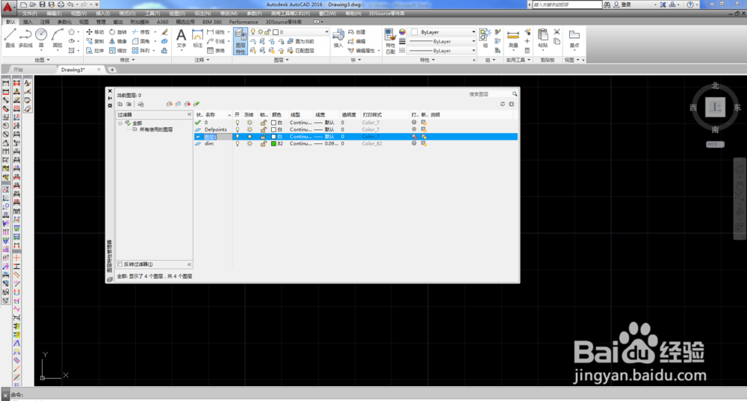Toggle lock icon for Defpoints layer

pos(263,129)
